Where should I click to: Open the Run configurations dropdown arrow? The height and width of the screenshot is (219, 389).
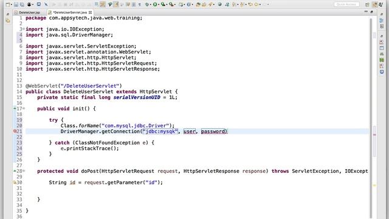(159, 4)
